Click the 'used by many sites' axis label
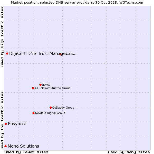 [x=129, y=152]
